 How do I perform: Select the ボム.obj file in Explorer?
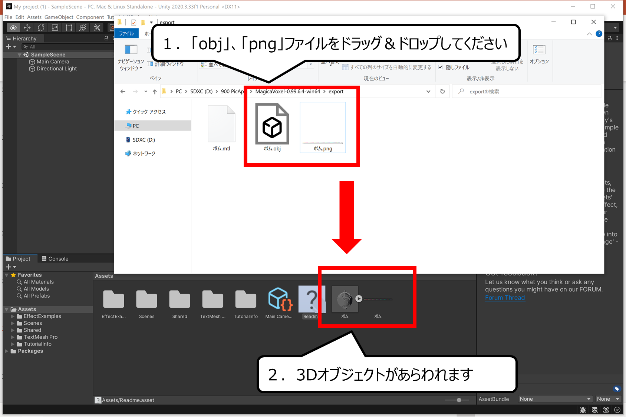click(272, 127)
